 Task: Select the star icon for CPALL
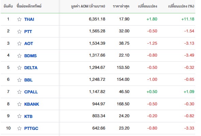click(x=19, y=92)
